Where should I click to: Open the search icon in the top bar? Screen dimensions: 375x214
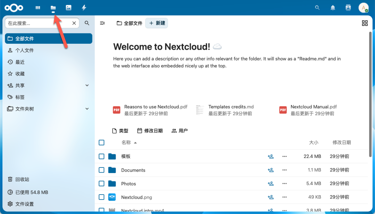click(317, 8)
